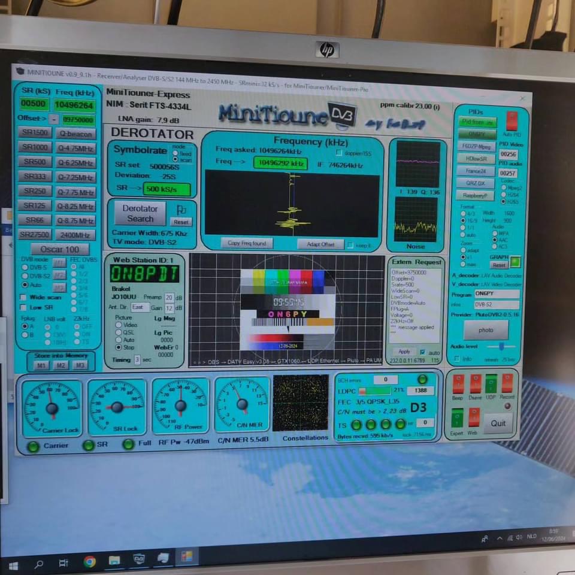Select MPA audio radio button
This screenshot has height=575, width=575.
coord(495,233)
